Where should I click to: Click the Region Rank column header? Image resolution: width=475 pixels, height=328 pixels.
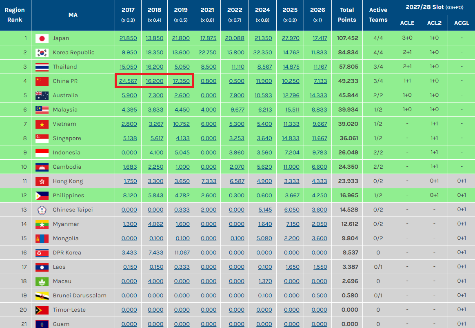pyautogui.click(x=15, y=15)
